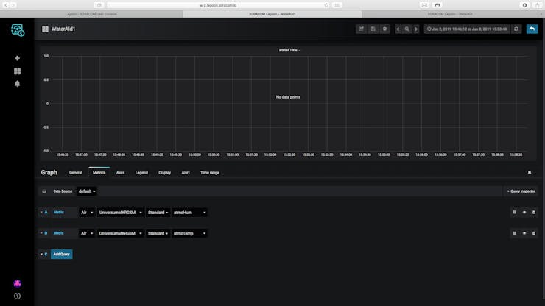Screen dimensions: 545x306
Task: Shift time range forward with right arrow
Action: tap(416, 29)
